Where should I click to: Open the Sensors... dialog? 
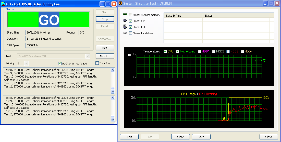tap(105, 39)
